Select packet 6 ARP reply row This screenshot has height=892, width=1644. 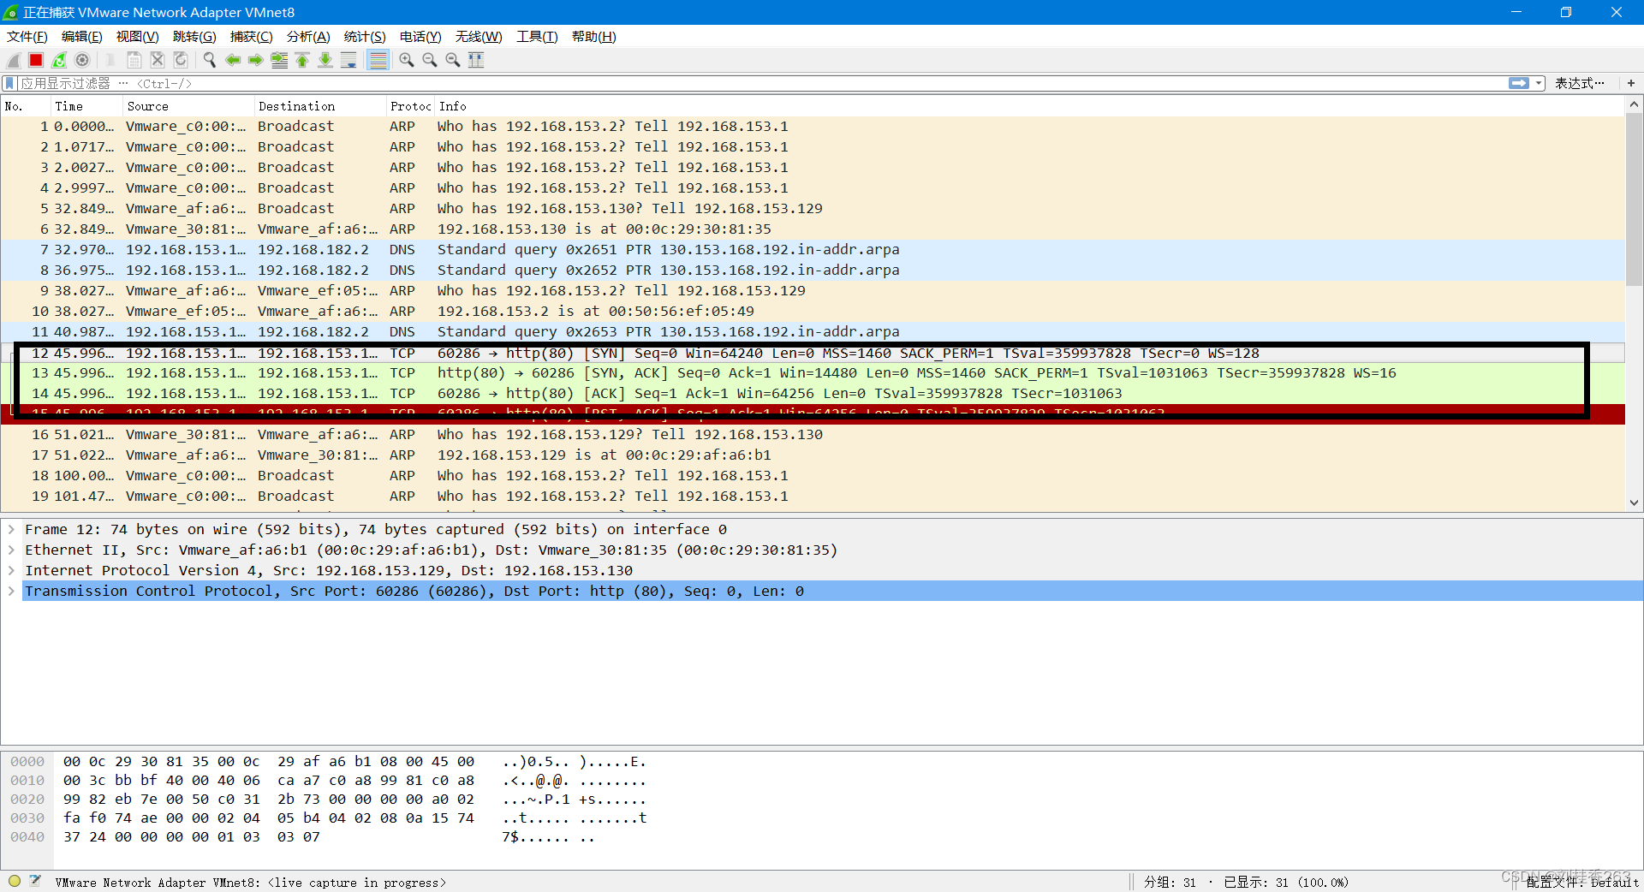(x=812, y=229)
